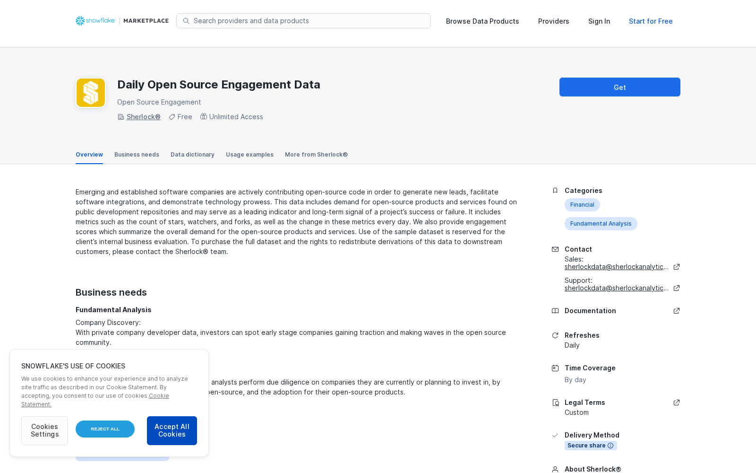This screenshot has width=756, height=473.
Task: Click the blue Get button
Action: 620,87
